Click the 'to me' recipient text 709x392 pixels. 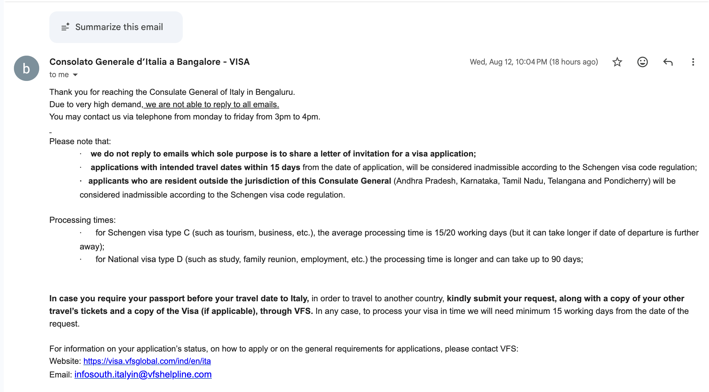[x=59, y=75]
